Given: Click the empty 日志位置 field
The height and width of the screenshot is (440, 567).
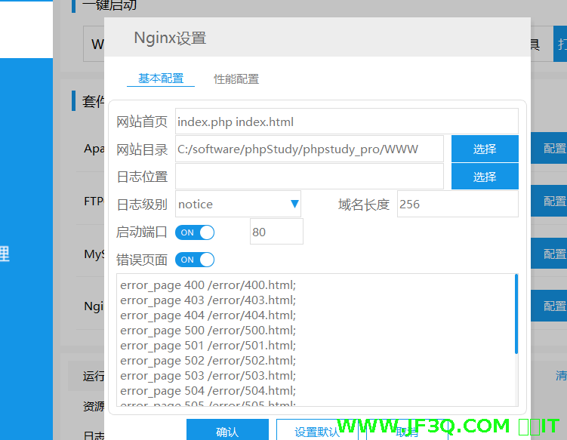Looking at the screenshot, I should tap(310, 177).
